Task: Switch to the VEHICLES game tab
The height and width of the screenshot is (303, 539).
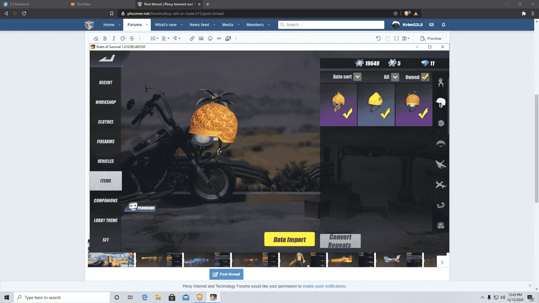Action: (x=106, y=161)
